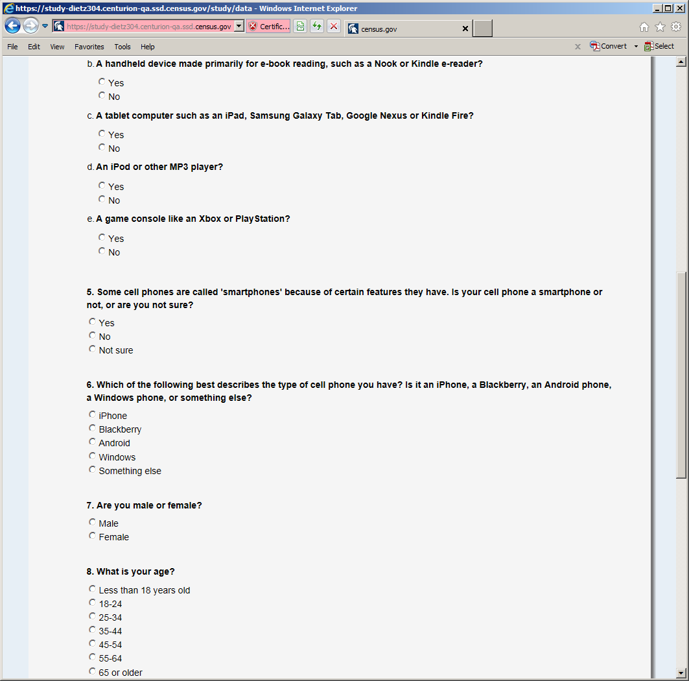Open the Tools gear icon

click(x=676, y=27)
